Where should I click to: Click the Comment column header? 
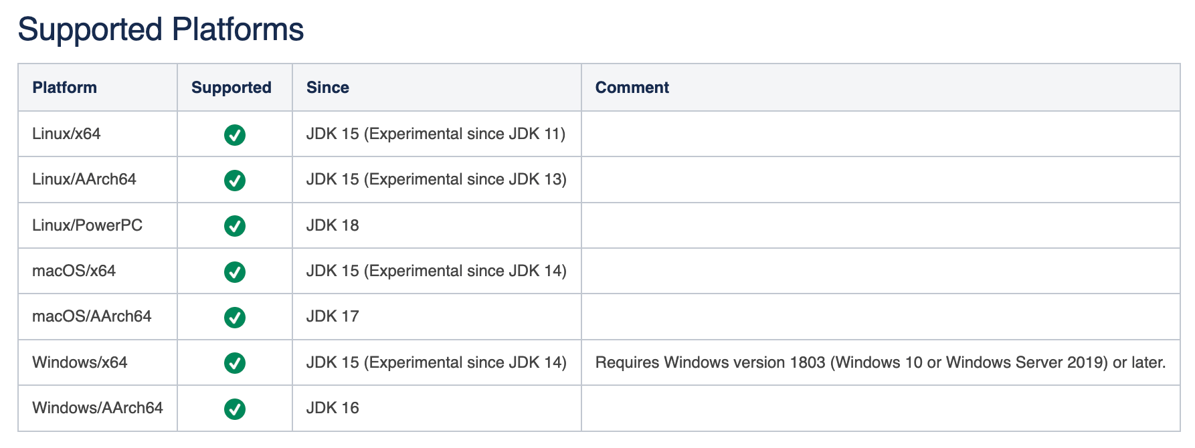click(x=632, y=88)
